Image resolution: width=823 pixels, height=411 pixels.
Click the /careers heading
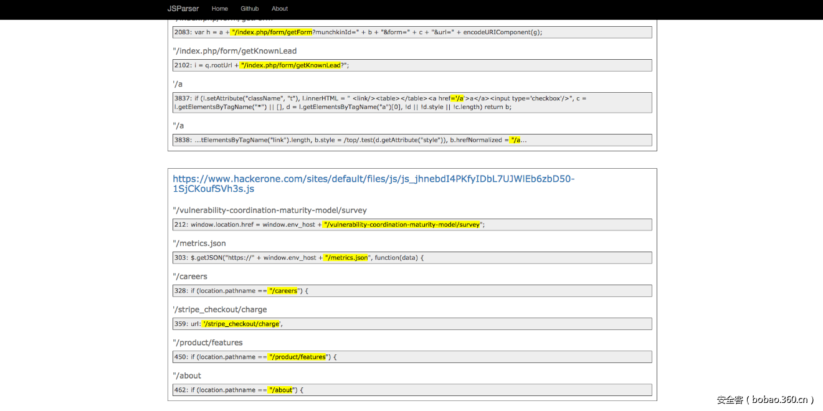click(x=190, y=276)
